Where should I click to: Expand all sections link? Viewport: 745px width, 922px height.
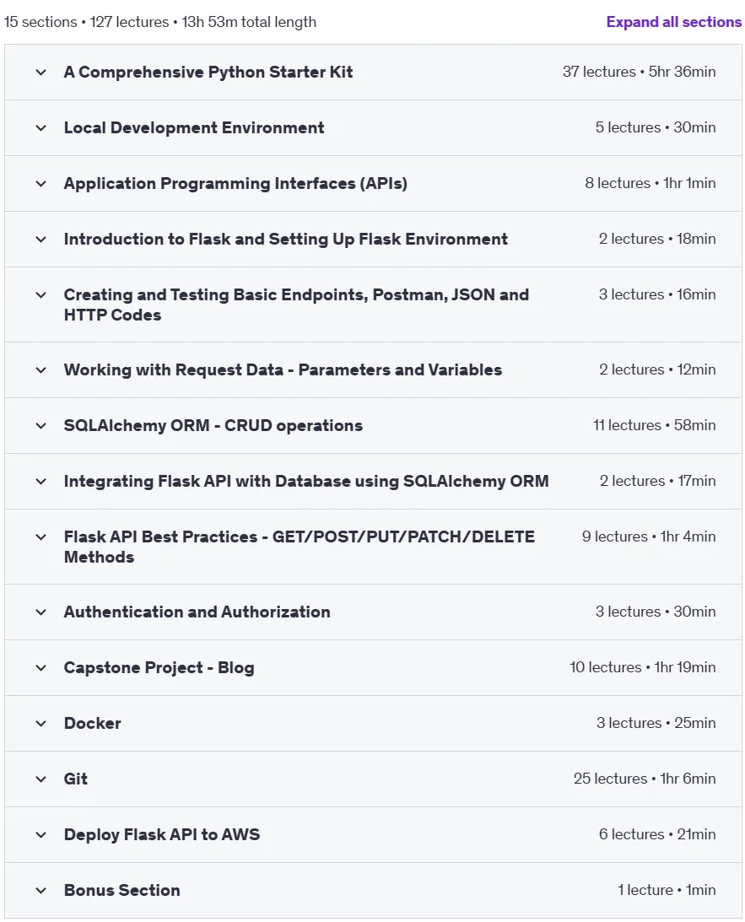coord(674,22)
